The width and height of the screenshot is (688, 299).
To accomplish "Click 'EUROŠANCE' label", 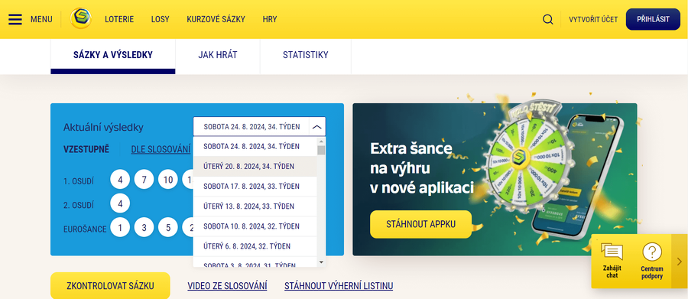I will click(x=85, y=229).
